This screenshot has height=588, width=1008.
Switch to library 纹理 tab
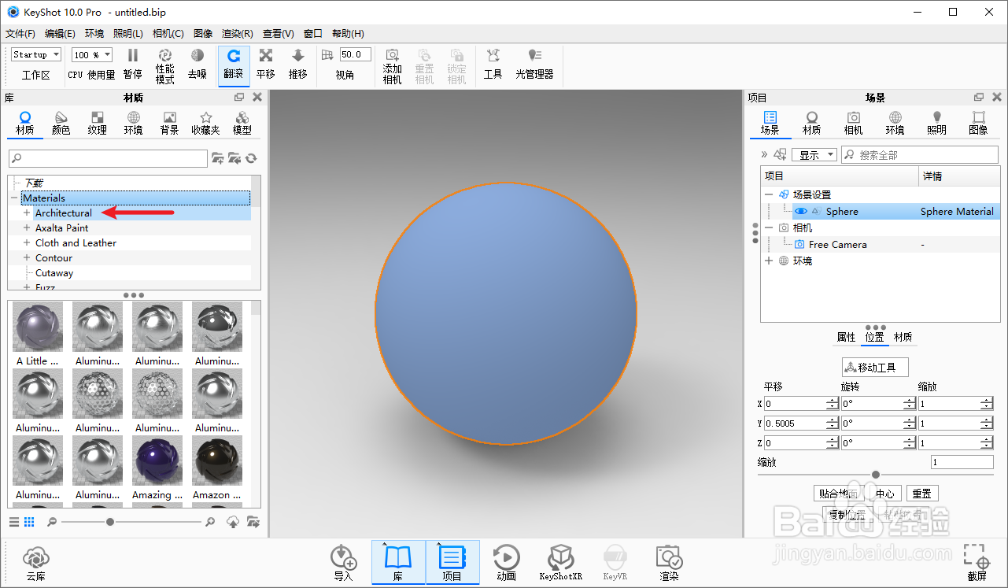pyautogui.click(x=97, y=124)
